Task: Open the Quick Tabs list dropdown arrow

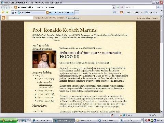Action: [x=16, y=13]
